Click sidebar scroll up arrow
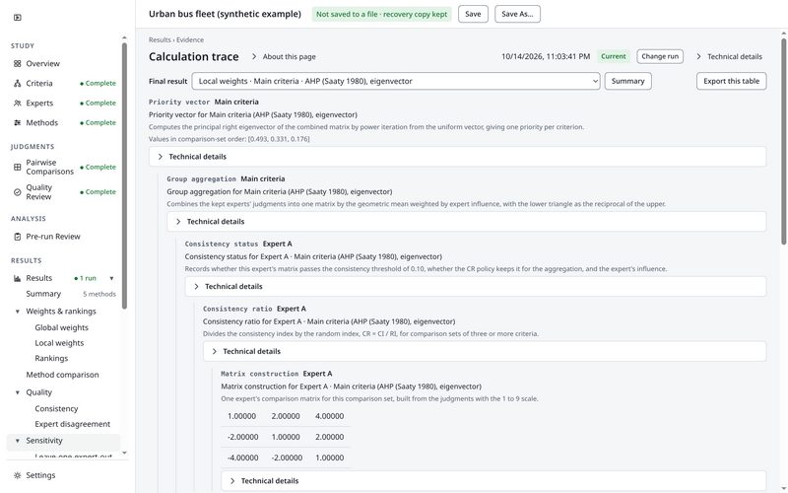The height and width of the screenshot is (493, 788). [124, 37]
